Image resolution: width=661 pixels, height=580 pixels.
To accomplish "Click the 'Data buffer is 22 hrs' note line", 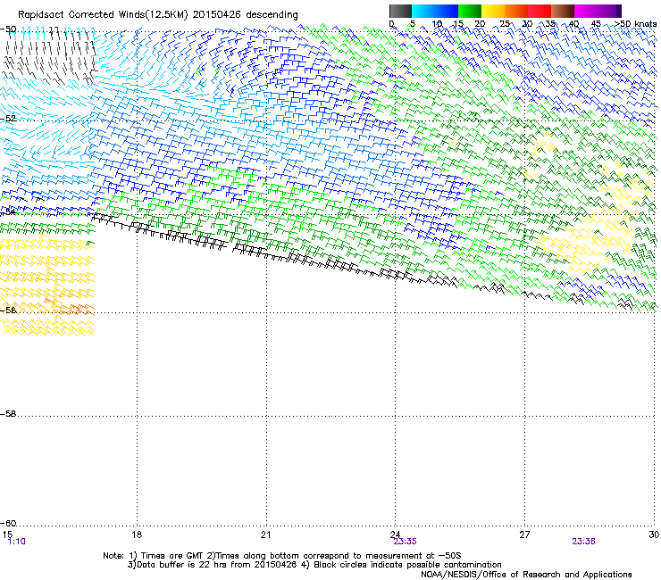I will [x=314, y=565].
